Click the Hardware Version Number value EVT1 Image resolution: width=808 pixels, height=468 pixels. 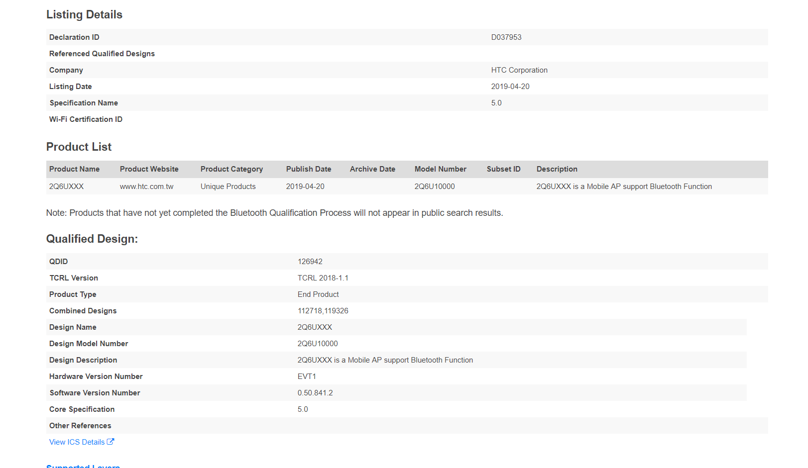[x=307, y=376]
